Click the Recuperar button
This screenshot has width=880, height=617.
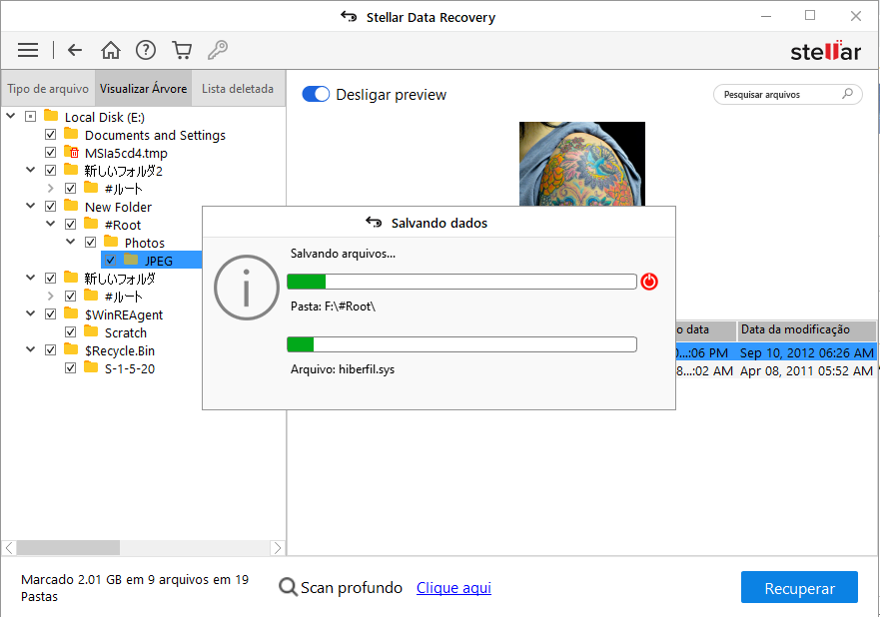799,588
